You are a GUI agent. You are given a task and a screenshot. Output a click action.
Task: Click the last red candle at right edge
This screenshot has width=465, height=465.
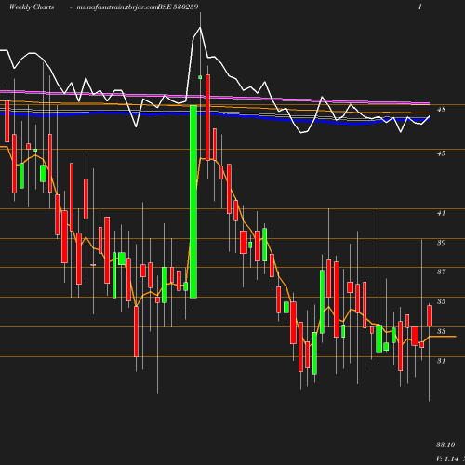click(430, 315)
